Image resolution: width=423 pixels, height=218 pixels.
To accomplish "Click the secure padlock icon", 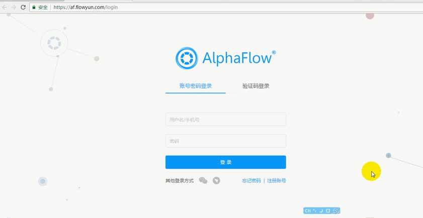I will 34,7.
